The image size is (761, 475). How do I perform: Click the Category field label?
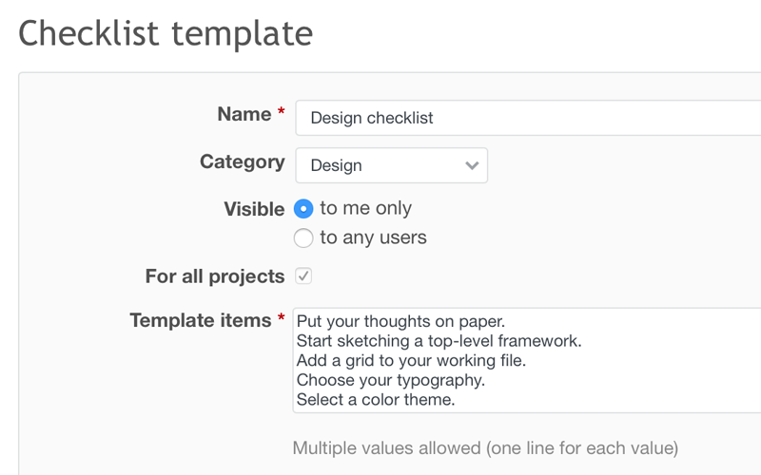point(242,161)
